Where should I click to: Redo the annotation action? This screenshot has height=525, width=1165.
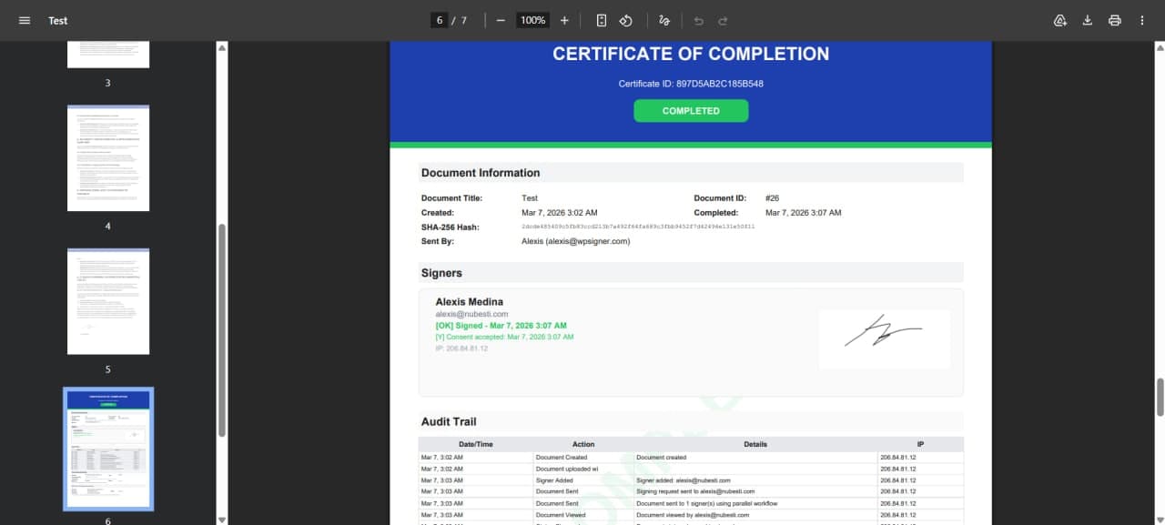click(x=722, y=19)
